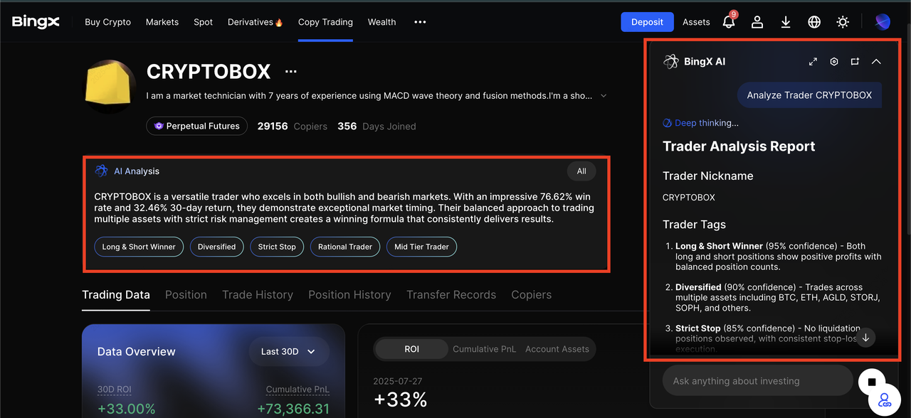
Task: Start new chat in BingX AI
Action: (855, 62)
